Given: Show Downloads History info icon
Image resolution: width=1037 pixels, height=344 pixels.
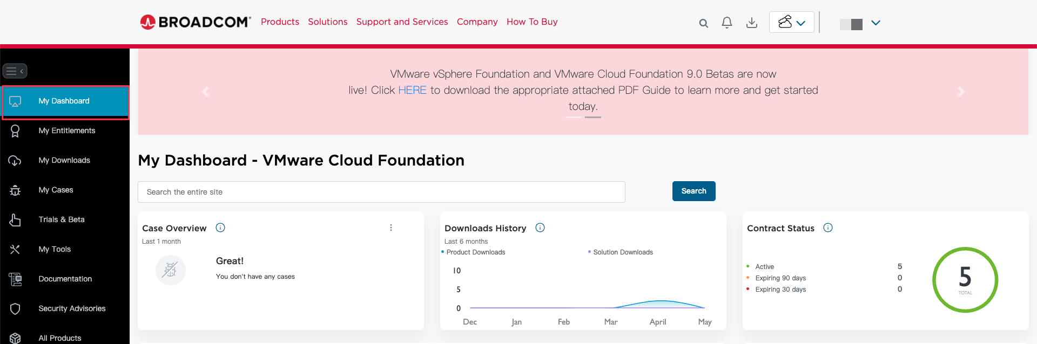Looking at the screenshot, I should click(x=540, y=228).
